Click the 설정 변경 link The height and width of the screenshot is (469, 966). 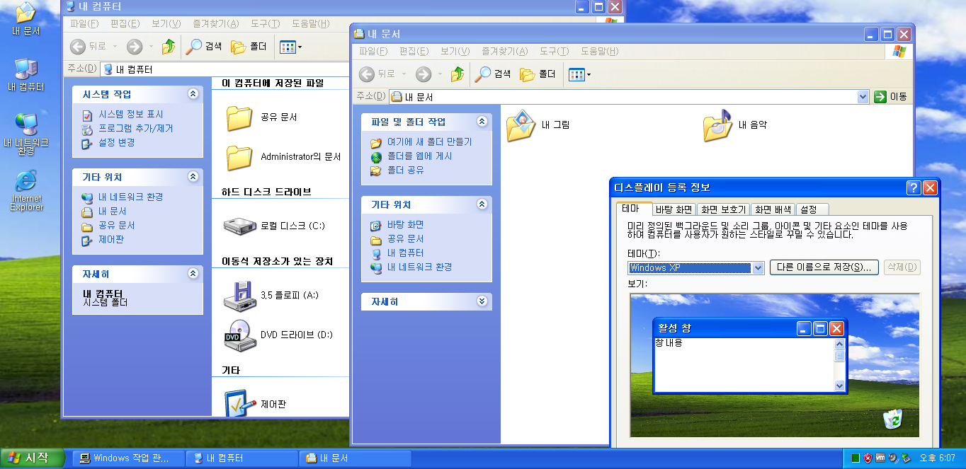pyautogui.click(x=116, y=143)
